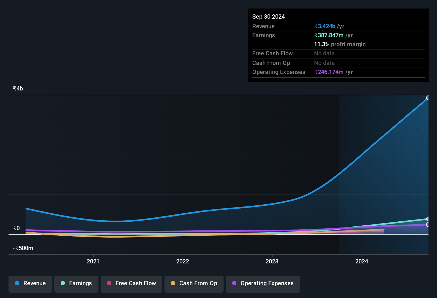Screen dimensions: 437x298
Task: Select the Operating Expenses endpoint circle
Action: coord(428,225)
